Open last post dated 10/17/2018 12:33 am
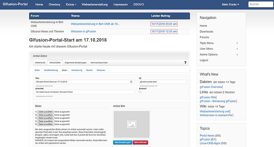The height and width of the screenshot is (147, 274). 164,31
